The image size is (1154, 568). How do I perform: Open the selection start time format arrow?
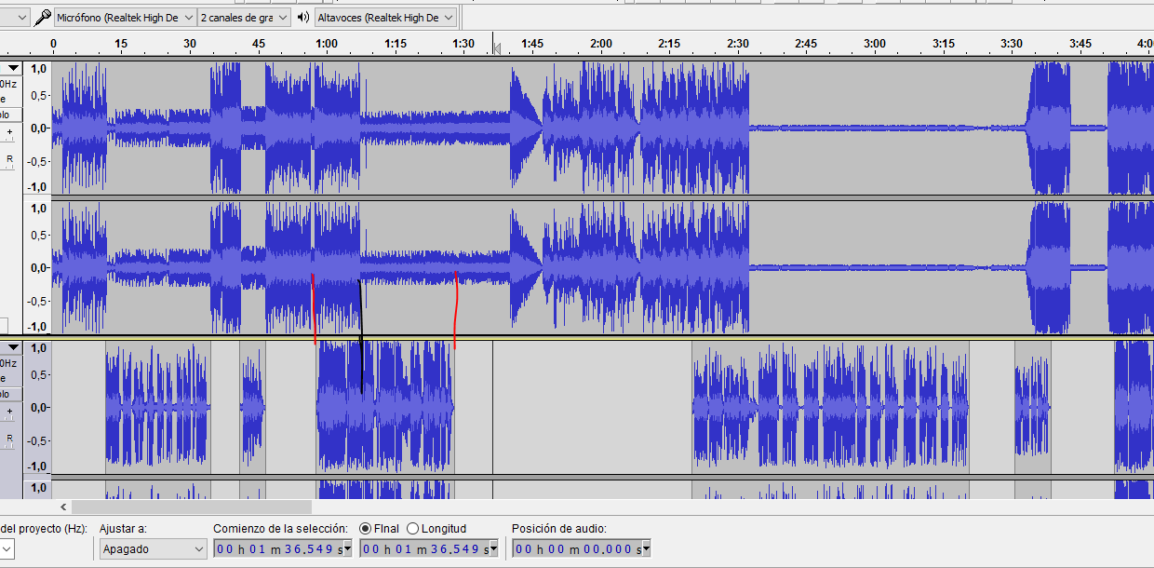[x=348, y=549]
